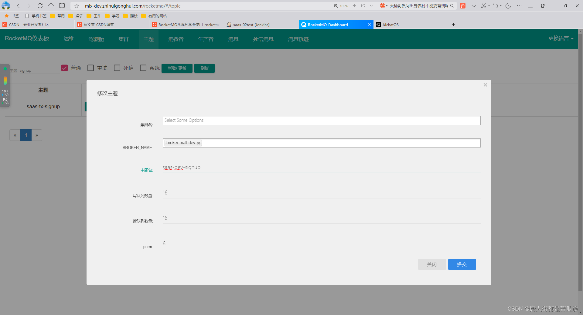Click the 写队列数量 field
This screenshot has height=315, width=583.
(x=322, y=193)
